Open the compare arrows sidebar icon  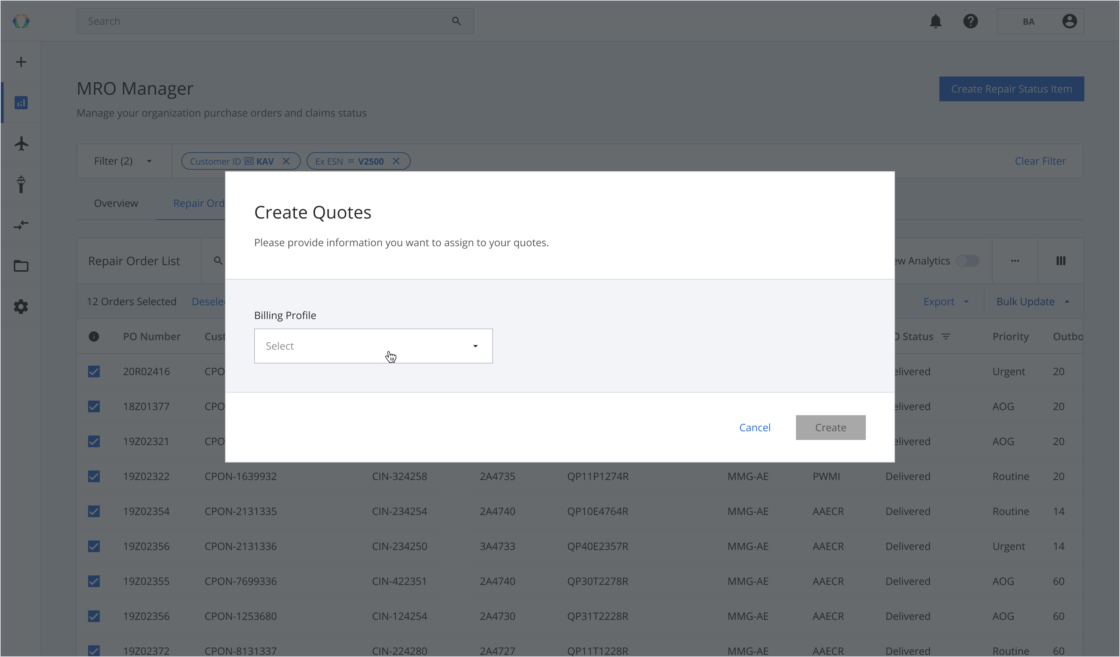[21, 225]
